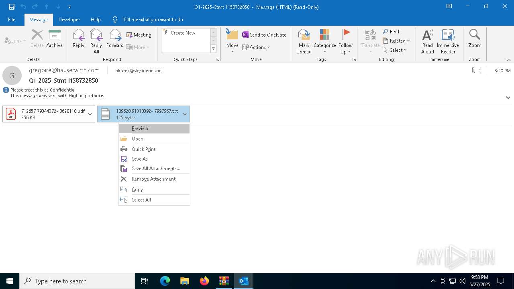This screenshot has width=514, height=289.
Task: Open File Explorer from taskbar
Action: (x=184, y=281)
